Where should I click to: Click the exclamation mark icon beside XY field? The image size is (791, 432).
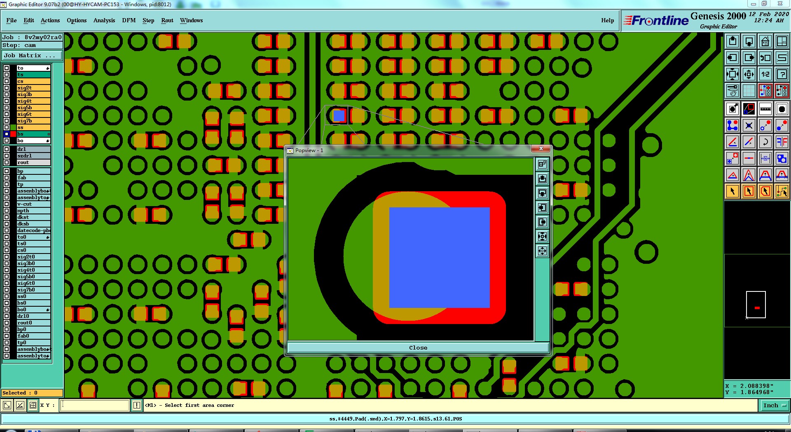click(137, 405)
